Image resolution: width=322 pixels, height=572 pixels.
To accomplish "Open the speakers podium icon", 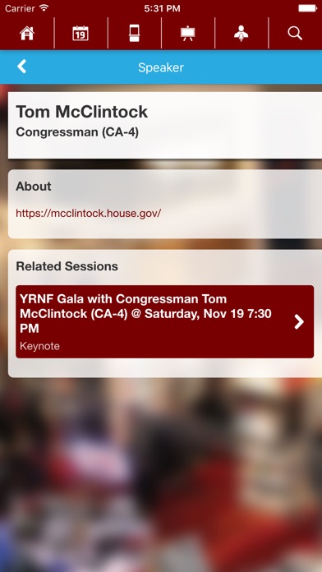I will click(241, 33).
